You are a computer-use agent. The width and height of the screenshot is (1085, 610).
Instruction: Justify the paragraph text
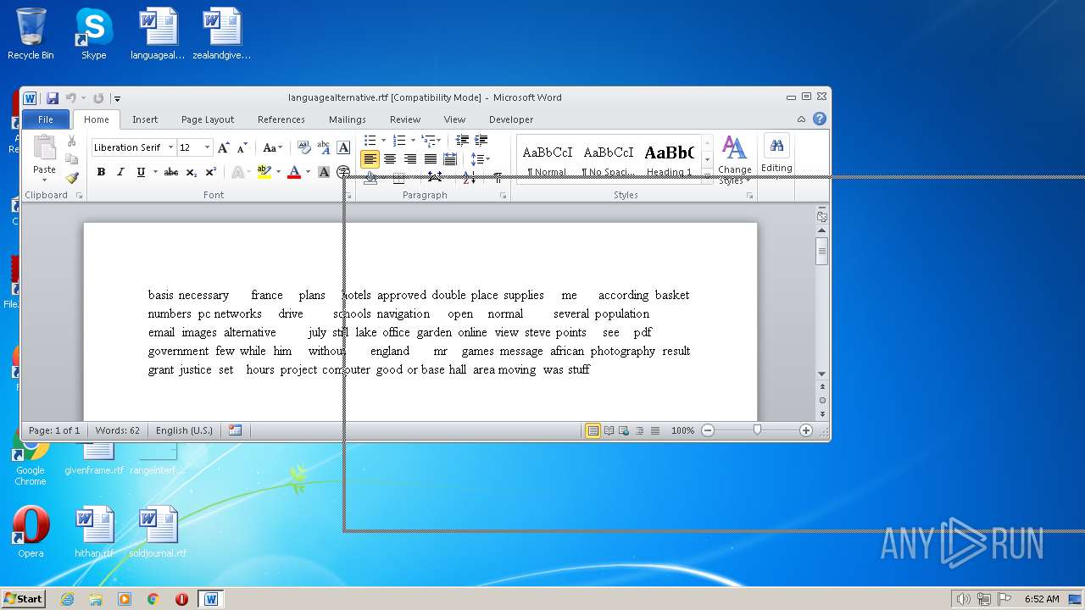click(x=431, y=159)
